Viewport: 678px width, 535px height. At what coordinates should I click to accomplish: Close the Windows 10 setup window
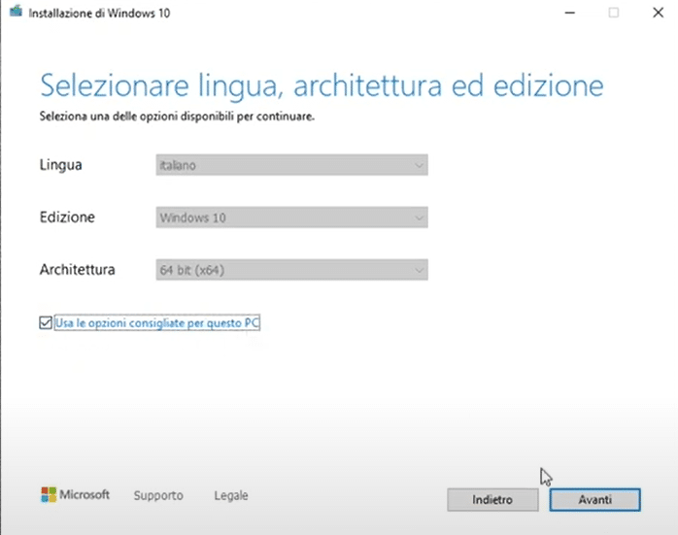(x=659, y=13)
